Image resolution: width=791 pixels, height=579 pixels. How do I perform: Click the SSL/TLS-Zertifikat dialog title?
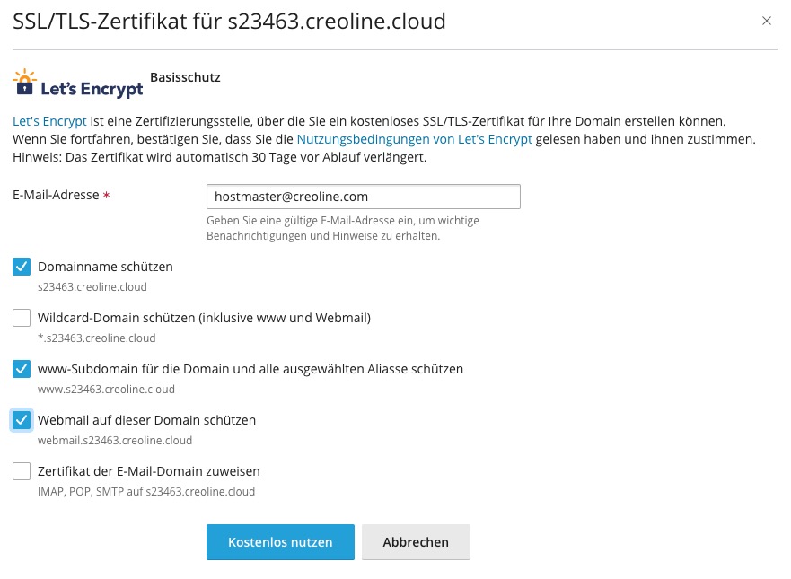pos(229,22)
